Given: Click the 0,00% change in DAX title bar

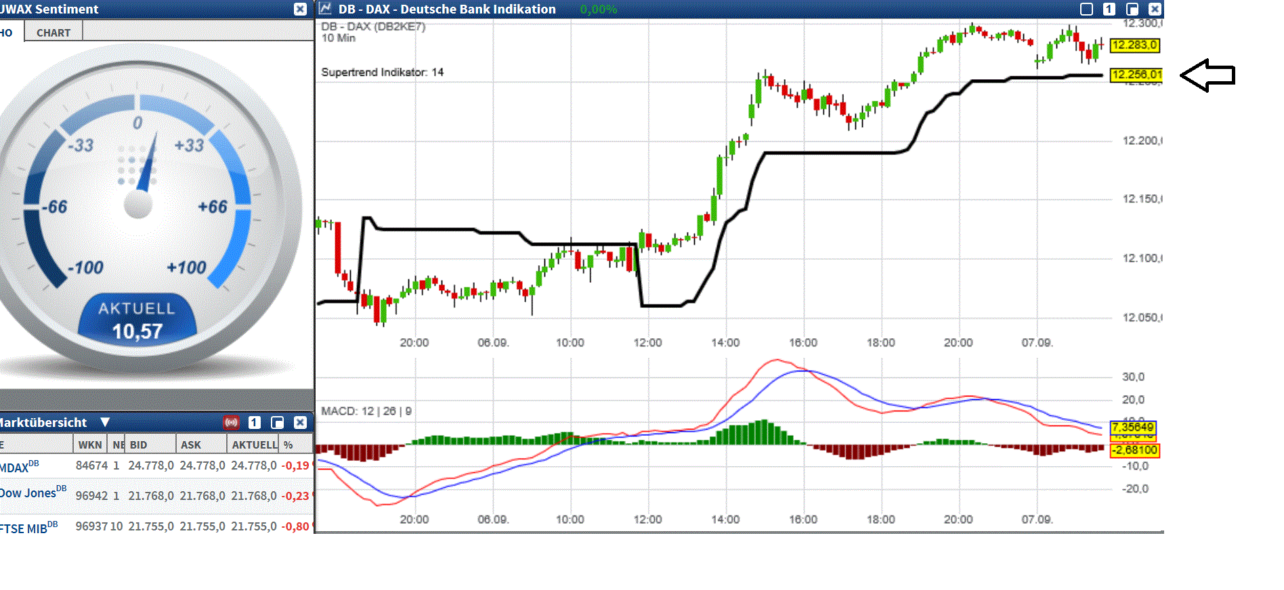Looking at the screenshot, I should point(599,9).
